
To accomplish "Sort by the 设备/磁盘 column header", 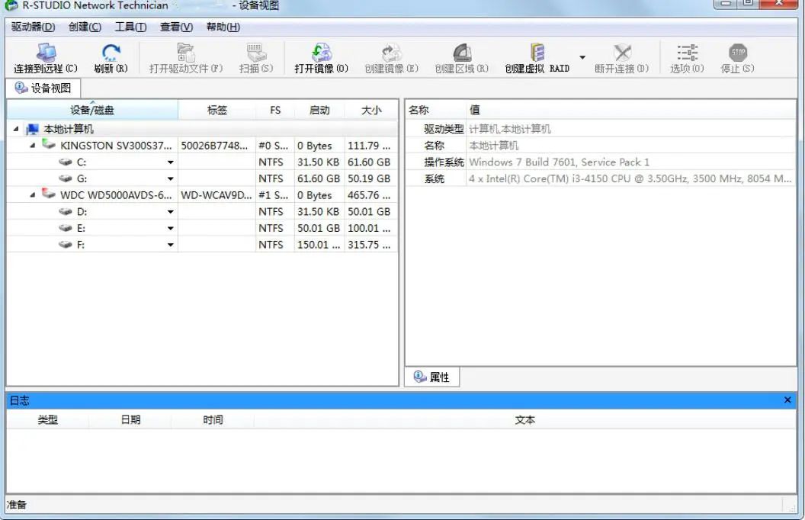I will [x=92, y=110].
